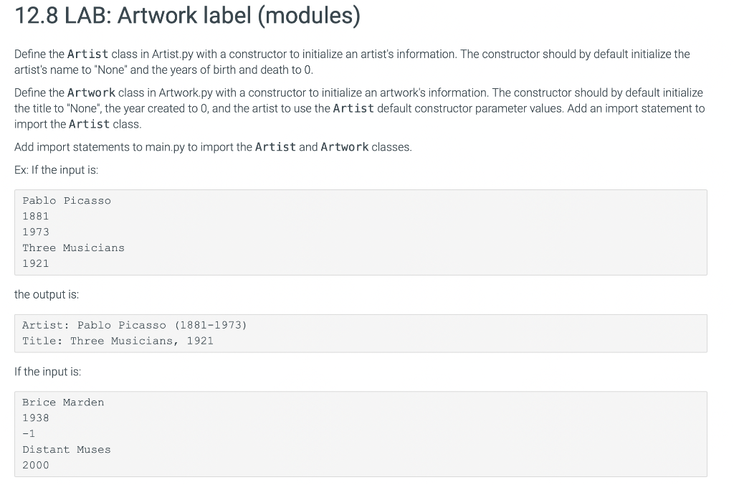This screenshot has width=734, height=485.
Task: Click the "Title: Three Musicians, 1921" output line
Action: point(118,341)
